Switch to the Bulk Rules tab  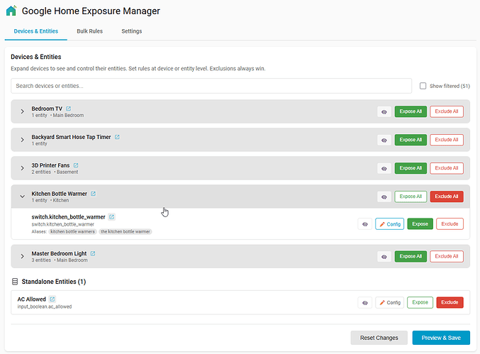[x=89, y=31]
